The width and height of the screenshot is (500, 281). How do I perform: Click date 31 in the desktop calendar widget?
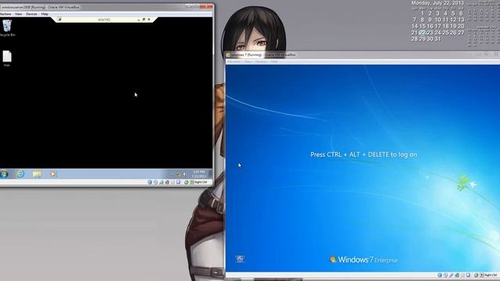437,39
